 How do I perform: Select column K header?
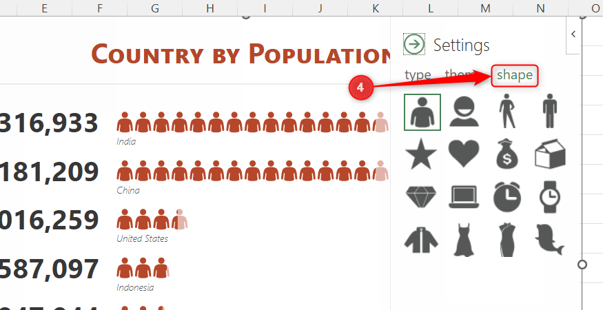click(375, 8)
